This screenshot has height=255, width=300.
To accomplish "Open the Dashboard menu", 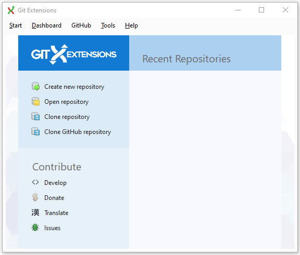I will [x=46, y=25].
